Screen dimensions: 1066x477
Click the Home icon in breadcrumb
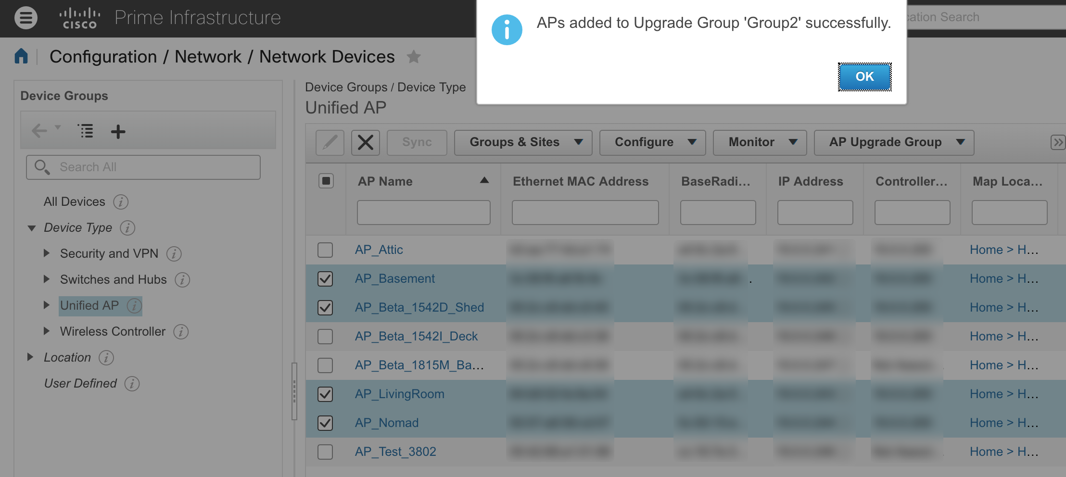[x=21, y=56]
